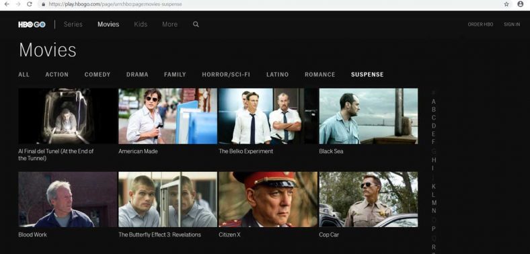This screenshot has height=254, width=530.
Task: Click the ORDER HBO link
Action: (480, 24)
